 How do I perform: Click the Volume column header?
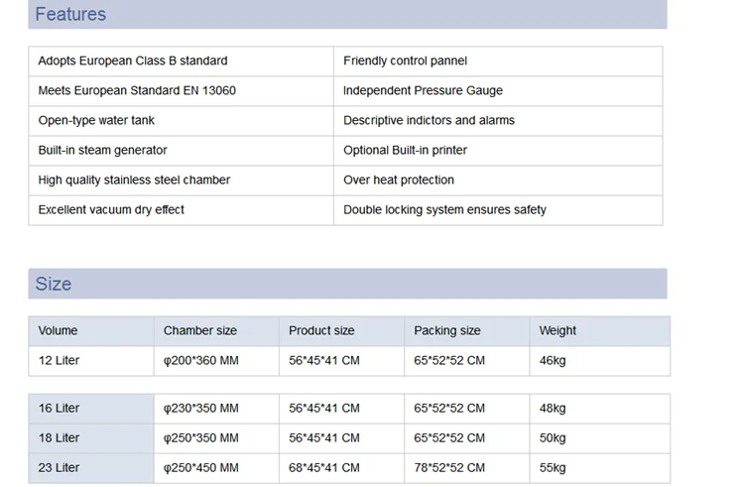point(58,331)
